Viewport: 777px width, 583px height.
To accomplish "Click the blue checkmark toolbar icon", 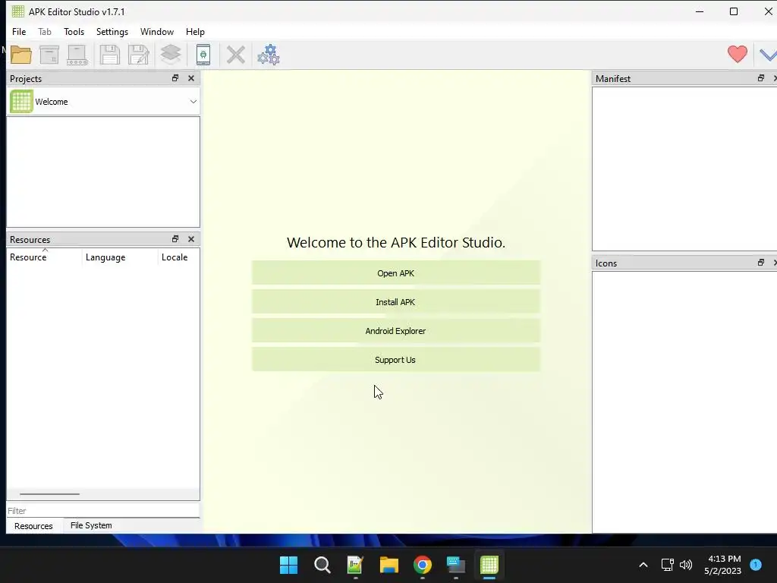I will coord(768,54).
